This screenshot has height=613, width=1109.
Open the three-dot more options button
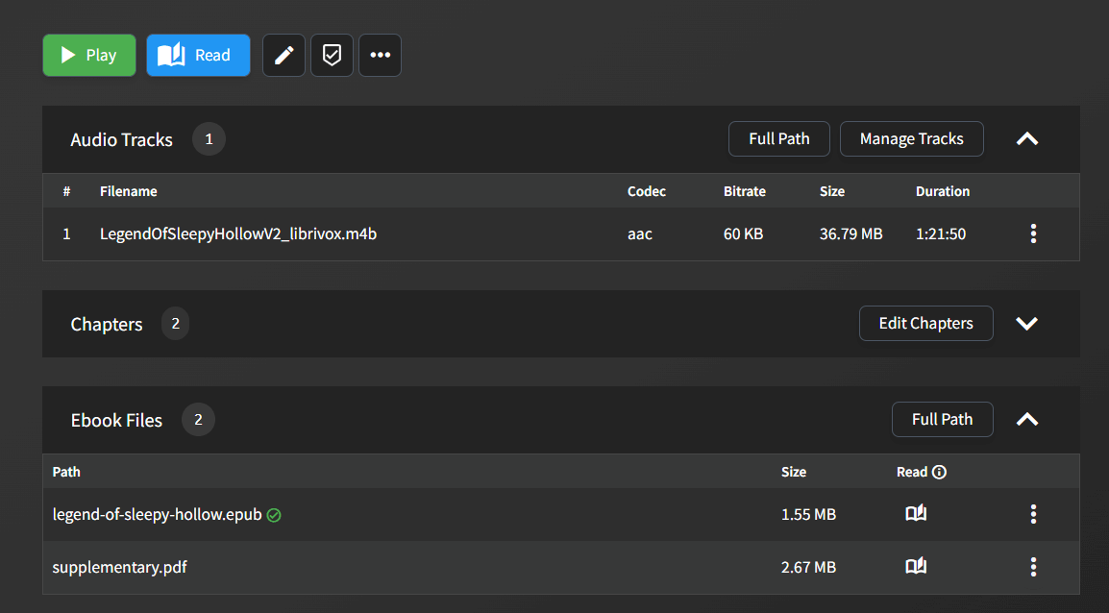click(x=380, y=56)
